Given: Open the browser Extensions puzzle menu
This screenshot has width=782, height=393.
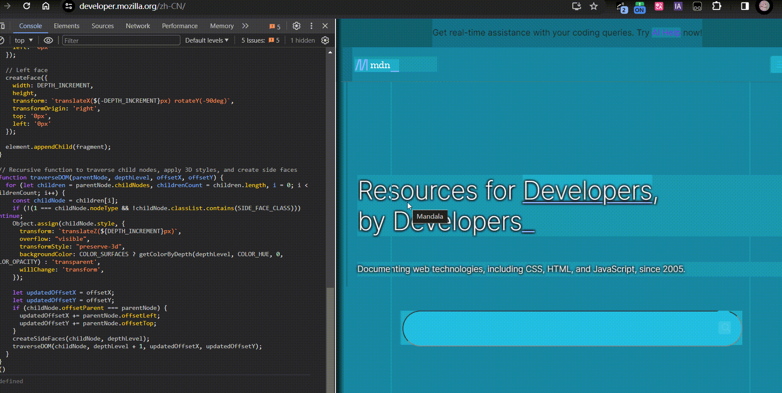Looking at the screenshot, I should click(717, 6).
